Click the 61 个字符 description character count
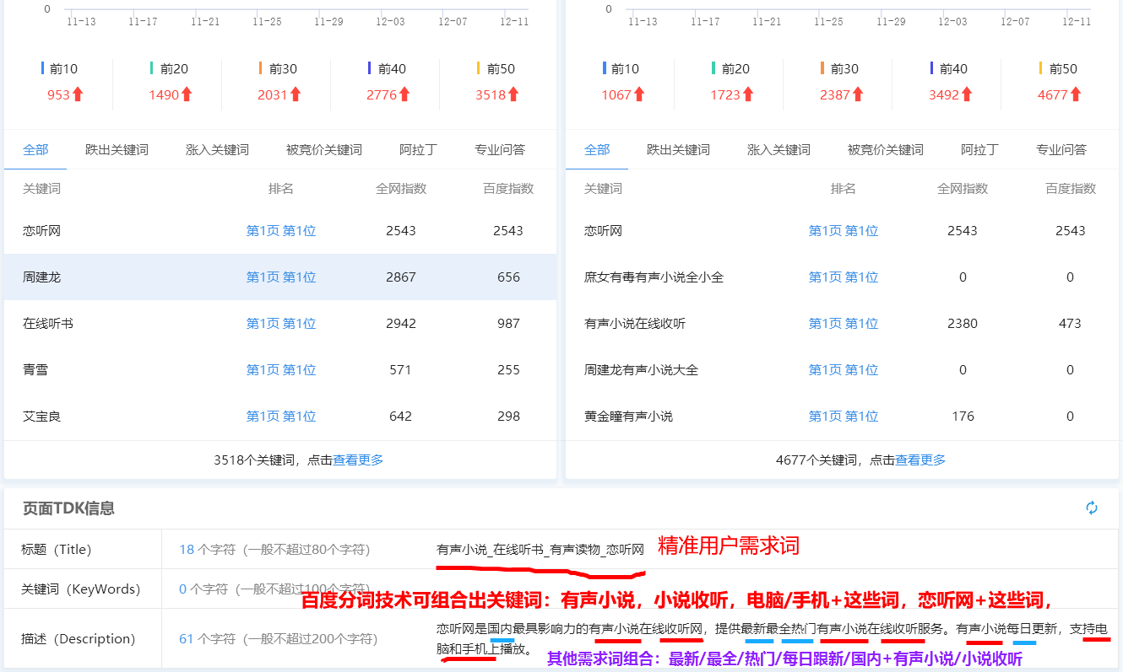The image size is (1123, 672). pyautogui.click(x=209, y=639)
